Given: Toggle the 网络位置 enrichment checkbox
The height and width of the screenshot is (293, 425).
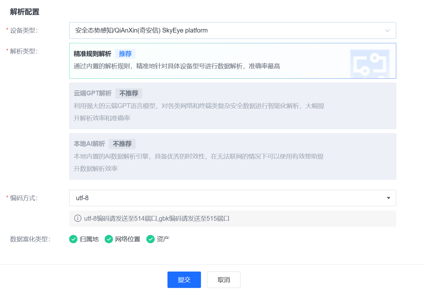Looking at the screenshot, I should [x=109, y=239].
